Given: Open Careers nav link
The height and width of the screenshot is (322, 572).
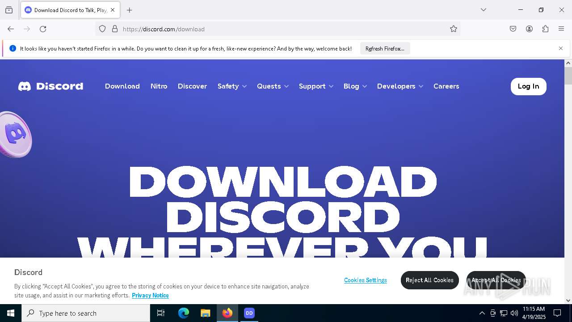Looking at the screenshot, I should pyautogui.click(x=446, y=86).
